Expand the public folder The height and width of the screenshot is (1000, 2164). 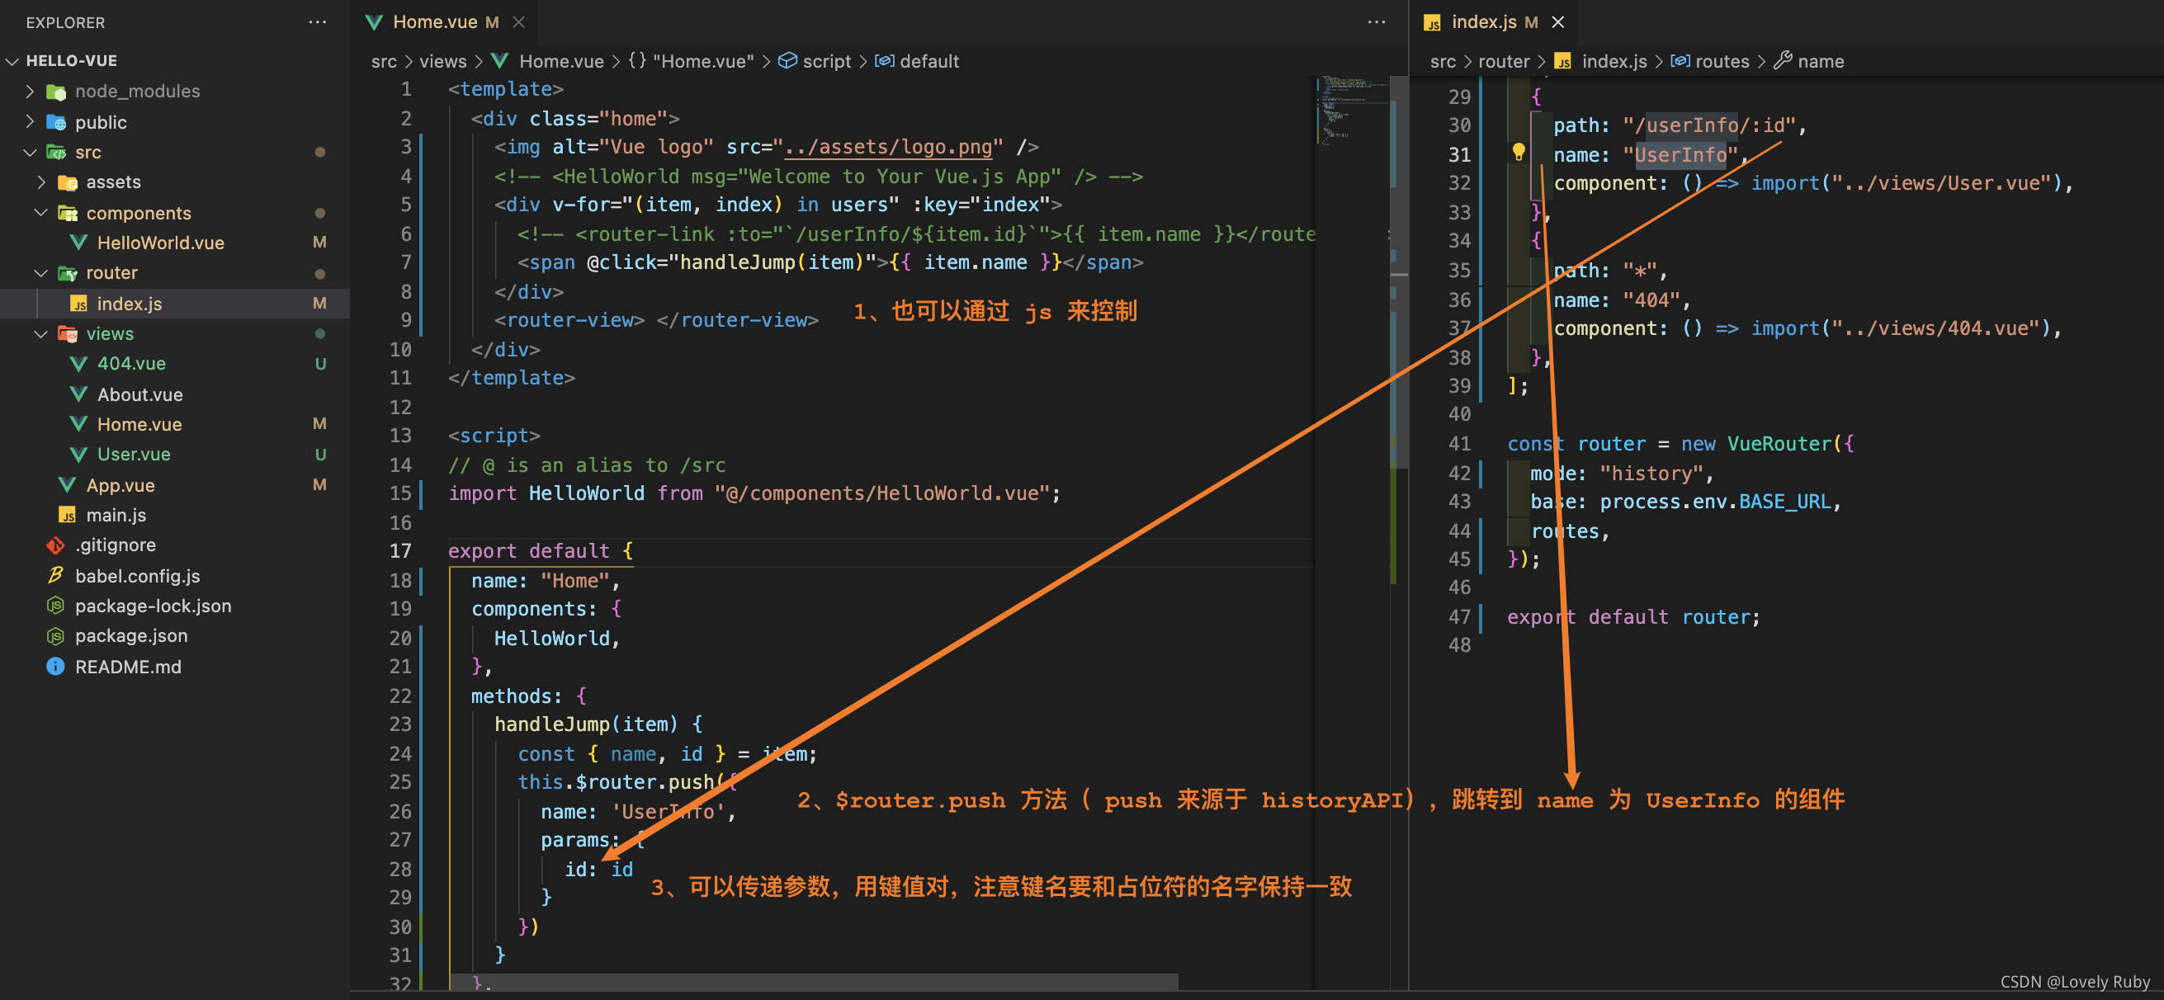pyautogui.click(x=31, y=122)
